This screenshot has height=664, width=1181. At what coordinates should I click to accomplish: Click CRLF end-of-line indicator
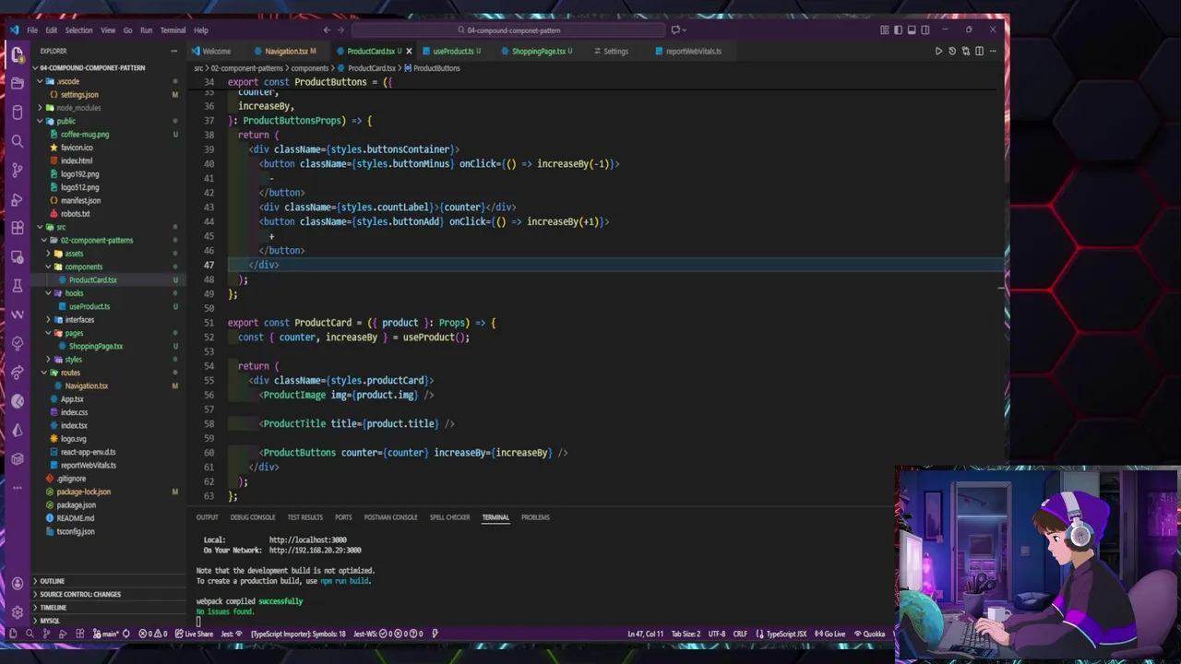[740, 634]
